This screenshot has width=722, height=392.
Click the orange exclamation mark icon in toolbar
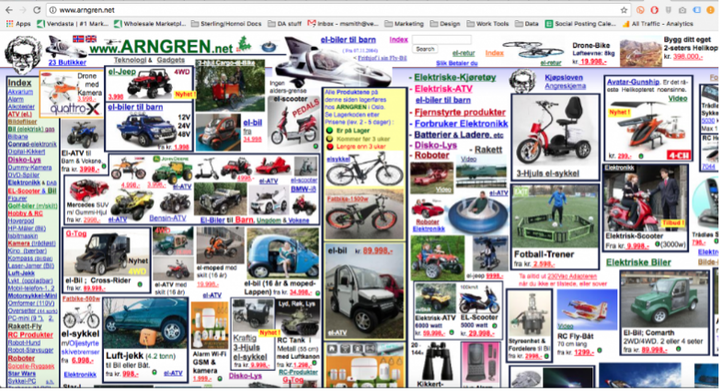point(710,10)
